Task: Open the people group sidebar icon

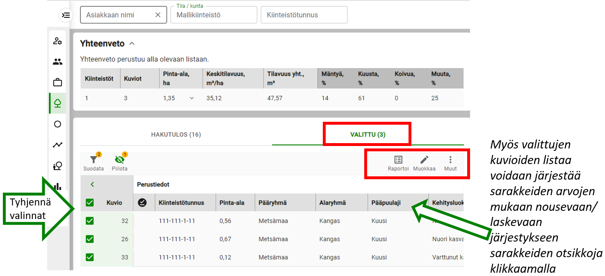Action: 58,62
